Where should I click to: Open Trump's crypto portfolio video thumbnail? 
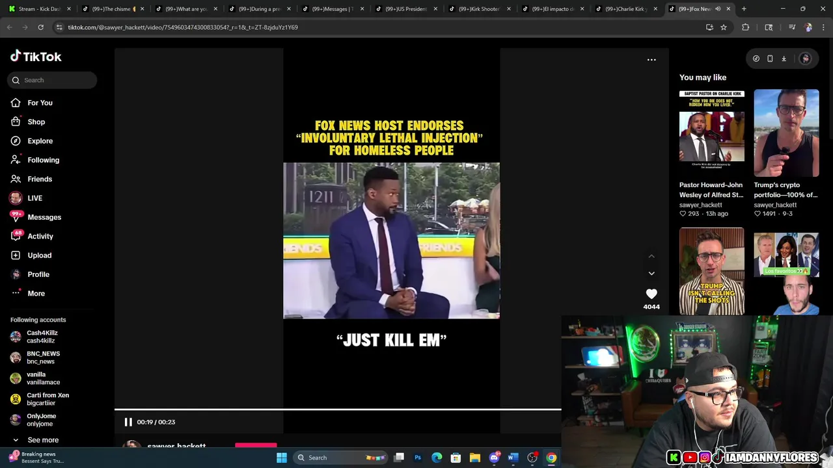point(786,133)
